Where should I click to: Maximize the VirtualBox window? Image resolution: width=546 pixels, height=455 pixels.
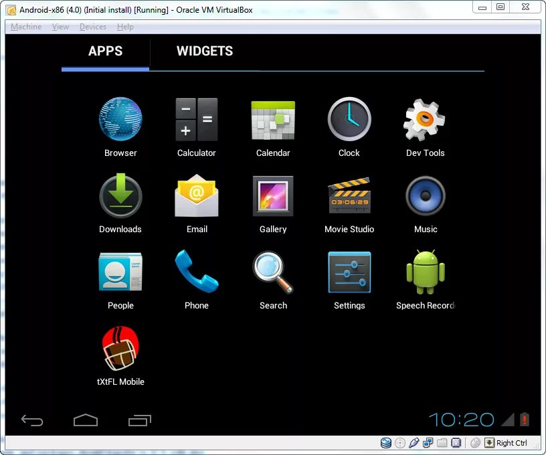point(500,7)
